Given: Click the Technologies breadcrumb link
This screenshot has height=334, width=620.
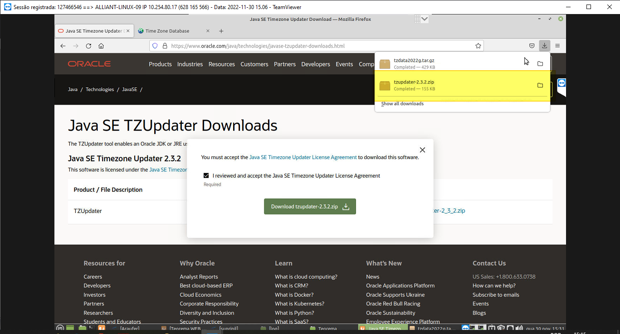Looking at the screenshot, I should point(100,89).
